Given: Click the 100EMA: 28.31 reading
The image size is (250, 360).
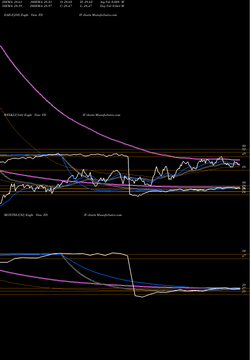Looking at the screenshot, I should pos(40,2).
